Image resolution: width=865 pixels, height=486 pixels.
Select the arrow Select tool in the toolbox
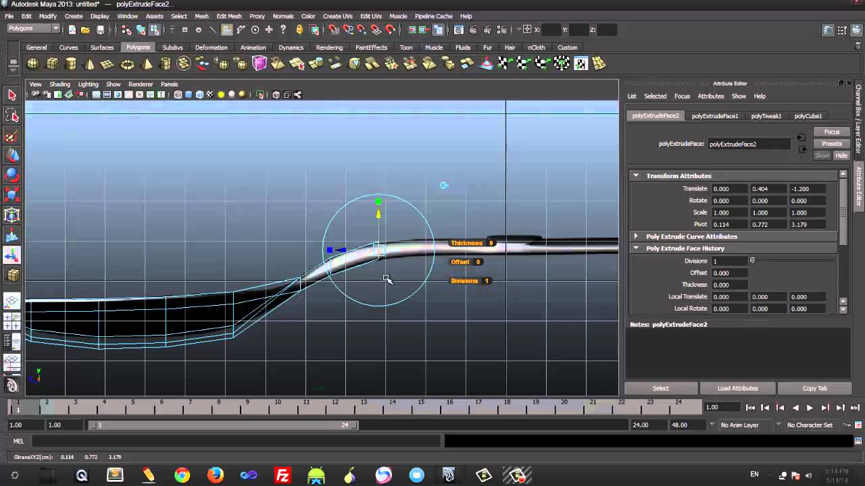click(x=11, y=95)
